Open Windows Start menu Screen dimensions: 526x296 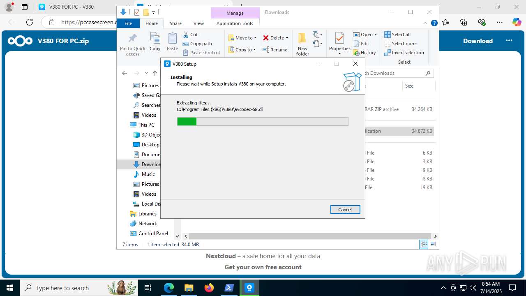(x=10, y=288)
